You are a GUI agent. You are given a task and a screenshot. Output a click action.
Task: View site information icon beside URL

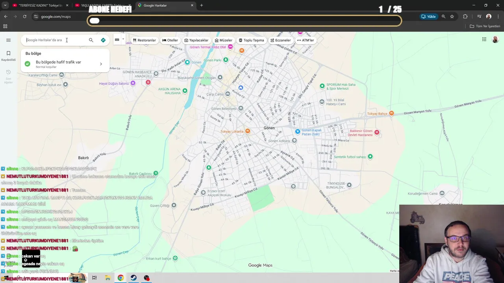coord(35,17)
